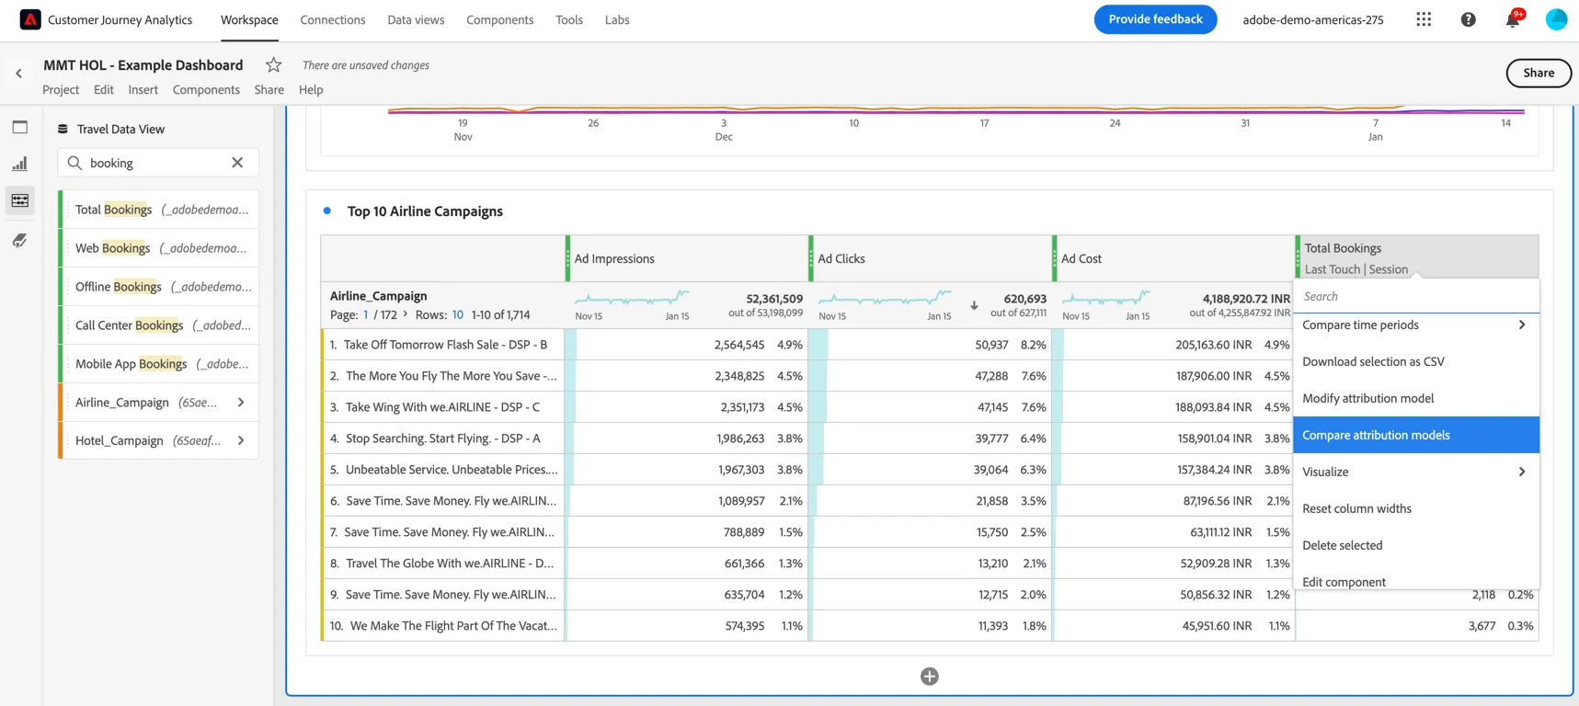
Task: Star the MMT HOL dashboard as favorite
Action: [x=273, y=64]
